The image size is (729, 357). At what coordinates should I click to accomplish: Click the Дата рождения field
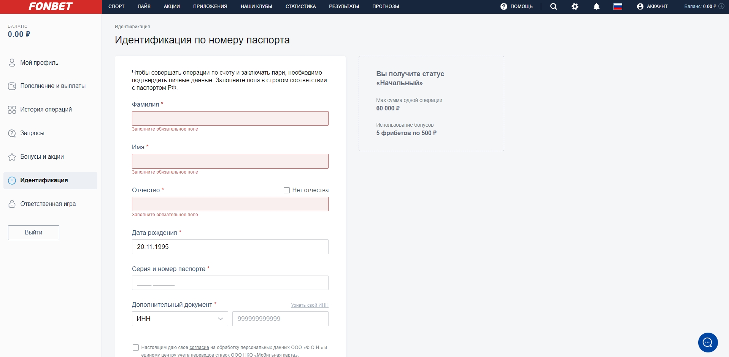point(230,247)
